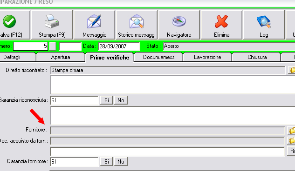
Task: Open Storico messaggi history
Action: (137, 25)
